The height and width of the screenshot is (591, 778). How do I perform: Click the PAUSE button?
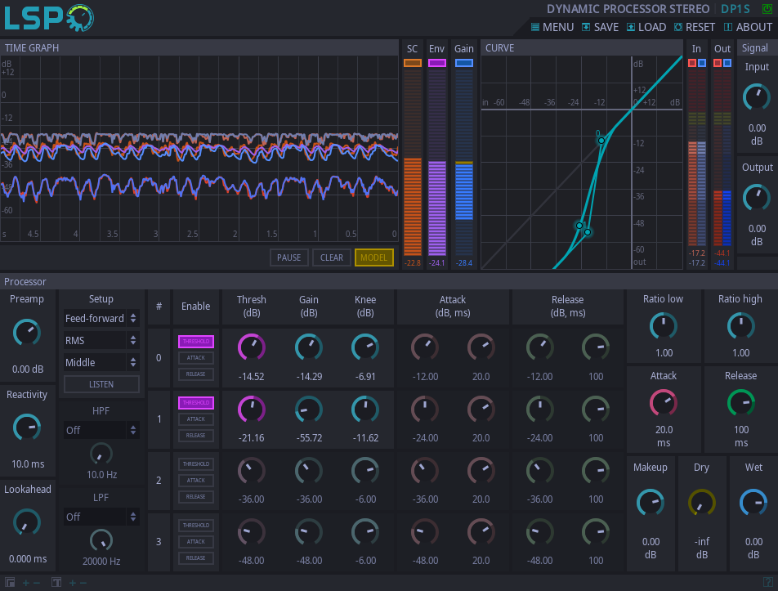click(x=289, y=257)
